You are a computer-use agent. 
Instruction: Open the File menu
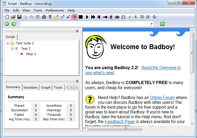pyautogui.click(x=7, y=10)
